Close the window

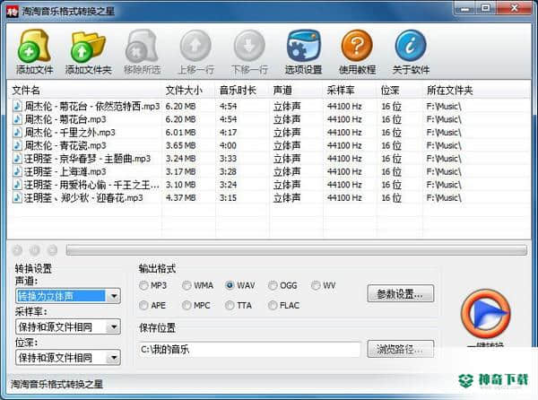[514, 8]
